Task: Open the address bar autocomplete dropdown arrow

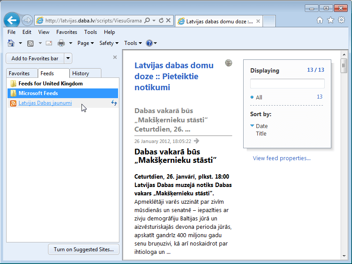Action: coord(154,20)
